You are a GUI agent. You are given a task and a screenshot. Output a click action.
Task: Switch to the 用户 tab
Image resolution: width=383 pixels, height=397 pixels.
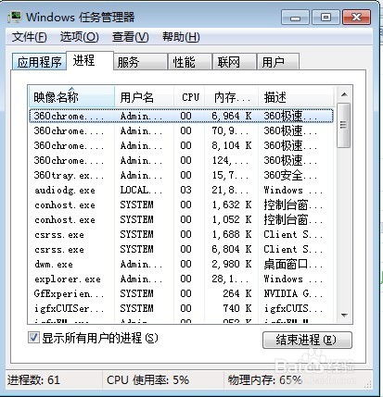[278, 62]
